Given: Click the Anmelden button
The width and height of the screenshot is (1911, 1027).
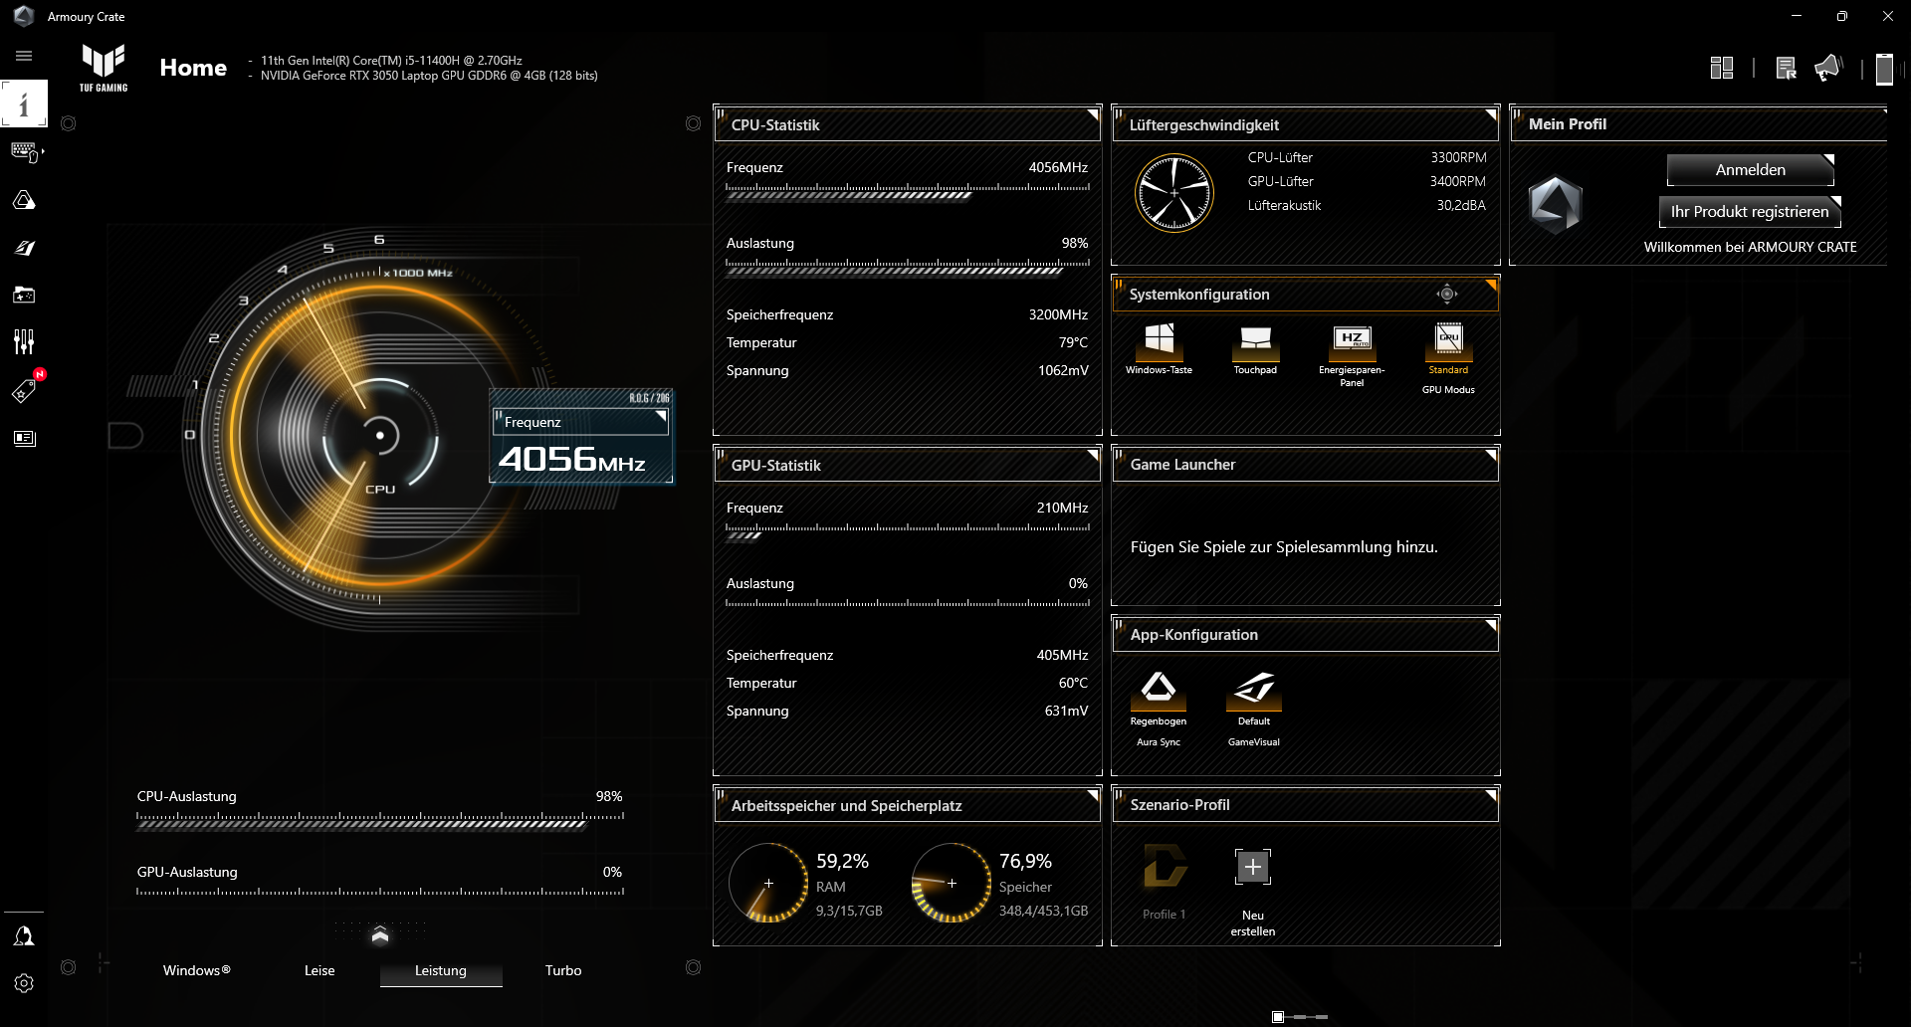Looking at the screenshot, I should 1751,170.
